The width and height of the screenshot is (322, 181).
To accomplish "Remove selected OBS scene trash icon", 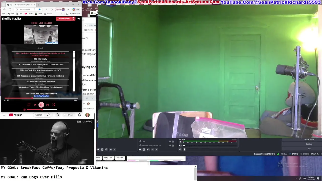I will [x=102, y=149].
